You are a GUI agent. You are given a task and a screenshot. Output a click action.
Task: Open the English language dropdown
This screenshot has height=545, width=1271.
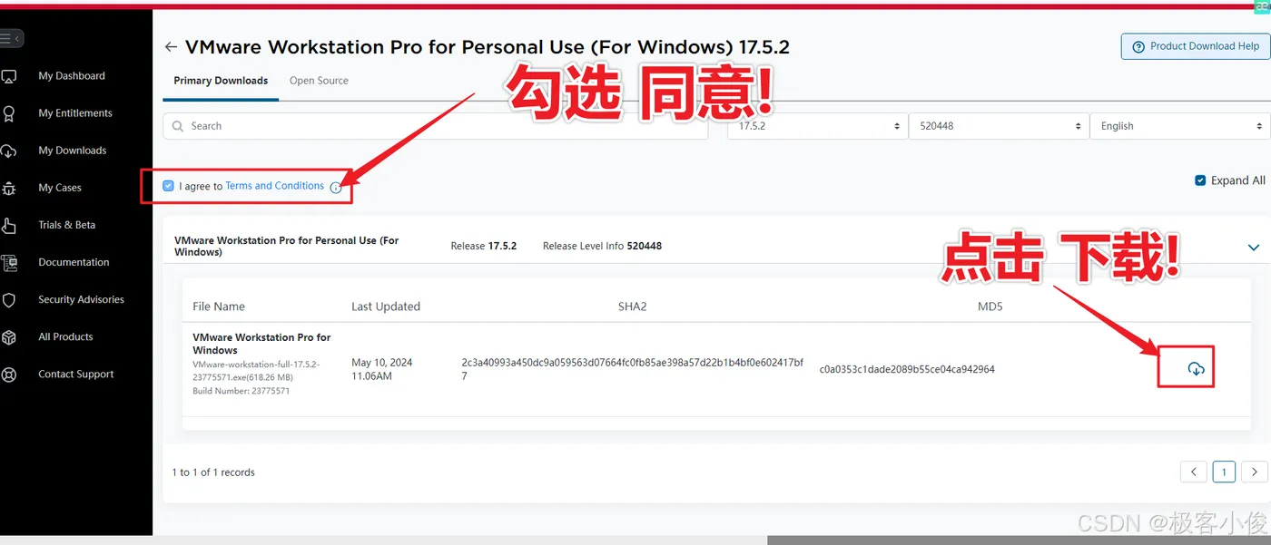(x=1180, y=126)
